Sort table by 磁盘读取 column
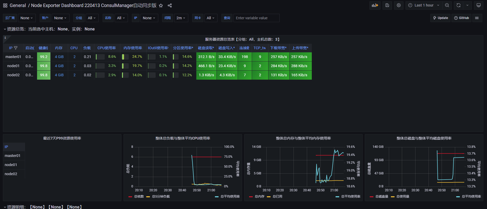 [x=206, y=48]
